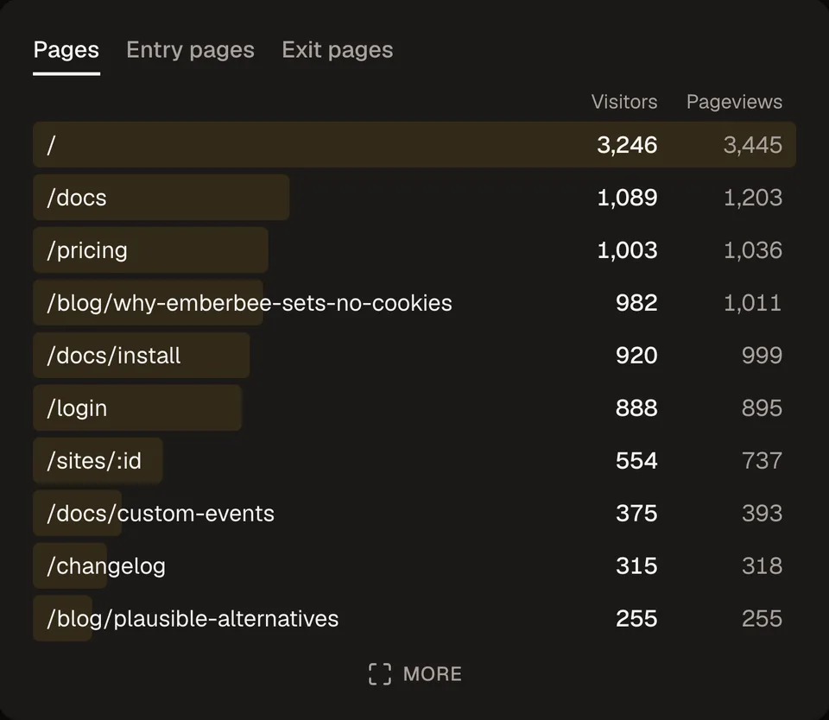Select the Exit pages tab
829x720 pixels.
point(338,50)
